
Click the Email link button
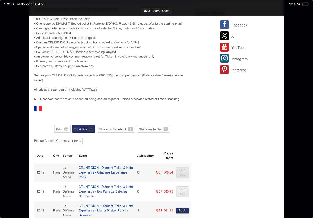pyautogui.click(x=83, y=129)
